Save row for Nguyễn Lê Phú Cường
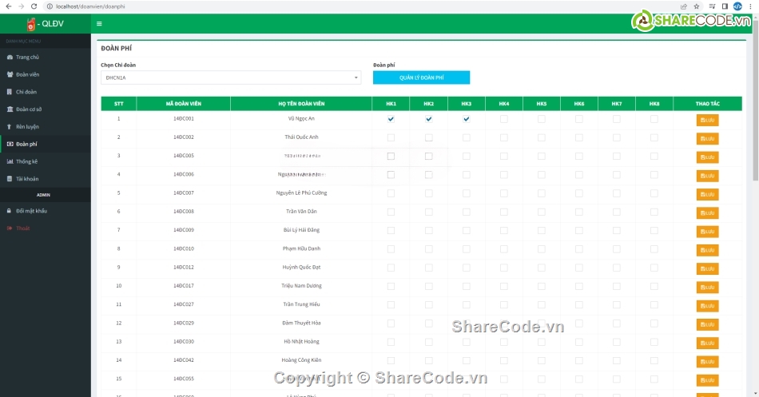 (707, 194)
